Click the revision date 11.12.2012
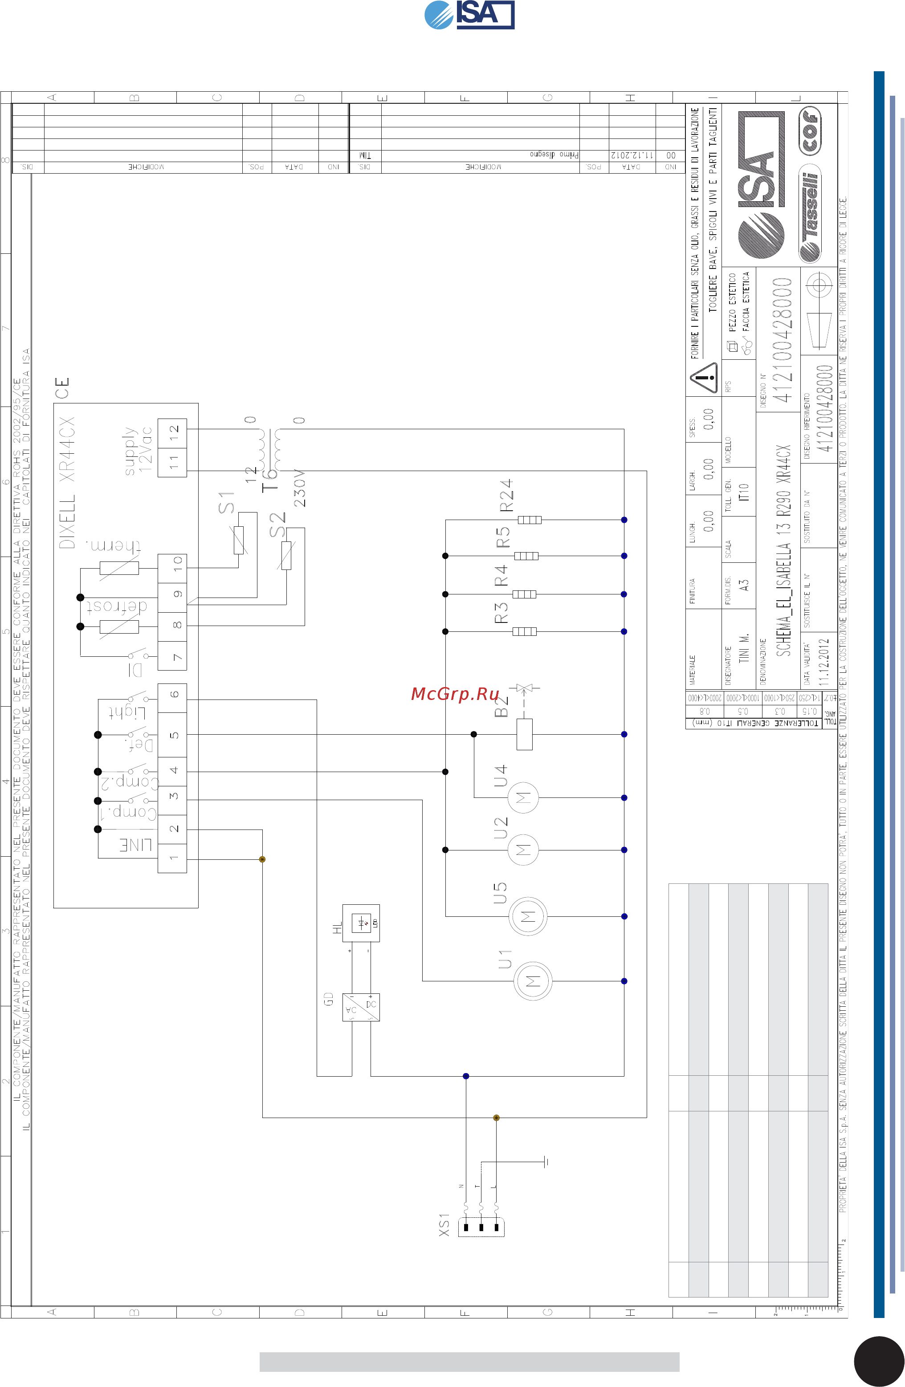The image size is (905, 1387). 632,155
